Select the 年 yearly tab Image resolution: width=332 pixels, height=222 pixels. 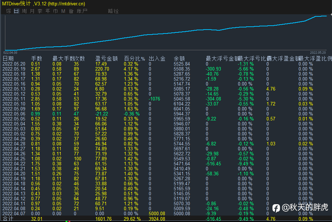(x=48, y=11)
